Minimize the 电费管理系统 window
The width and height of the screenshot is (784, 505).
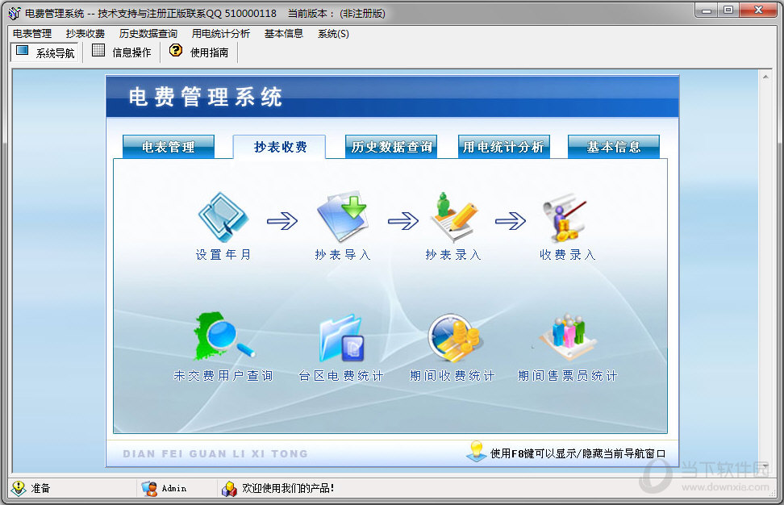pyautogui.click(x=707, y=10)
